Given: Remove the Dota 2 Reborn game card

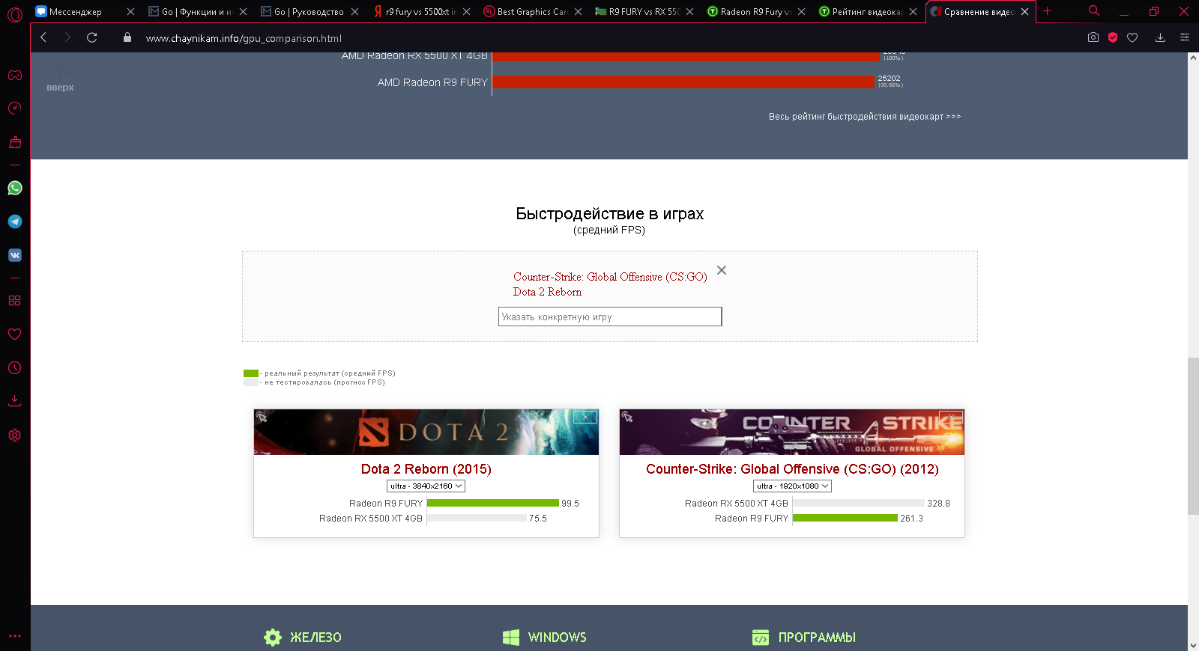Looking at the screenshot, I should [x=585, y=417].
